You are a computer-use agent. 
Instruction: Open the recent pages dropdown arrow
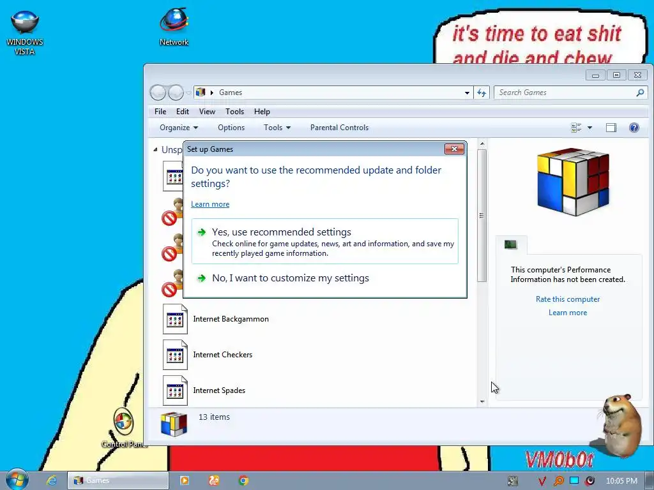(188, 93)
